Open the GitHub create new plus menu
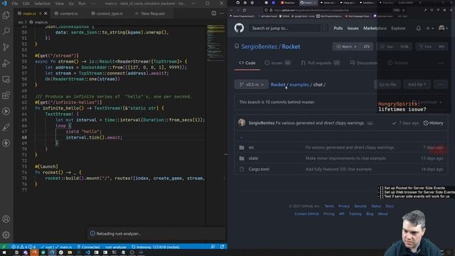 (429, 28)
